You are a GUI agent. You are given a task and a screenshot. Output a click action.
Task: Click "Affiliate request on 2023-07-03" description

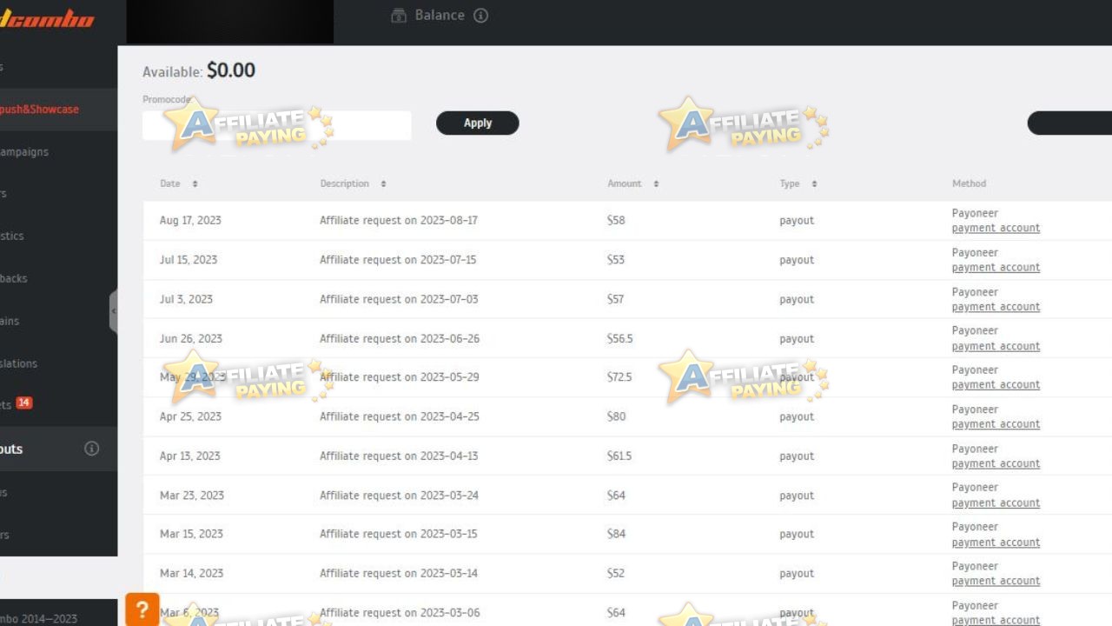[399, 300]
